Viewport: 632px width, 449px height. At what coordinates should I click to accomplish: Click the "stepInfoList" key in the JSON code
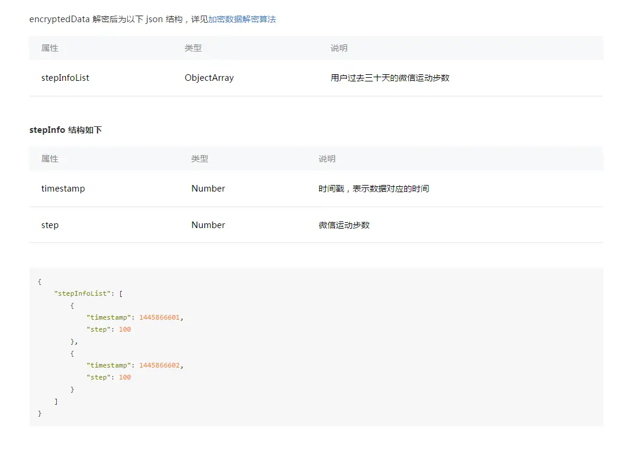82,293
